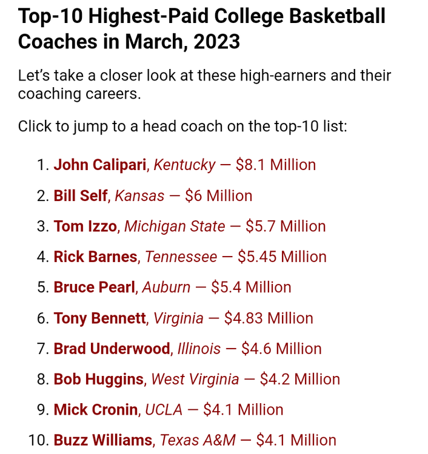
Task: Jump to Buzz Williams' section
Action: click(x=102, y=440)
